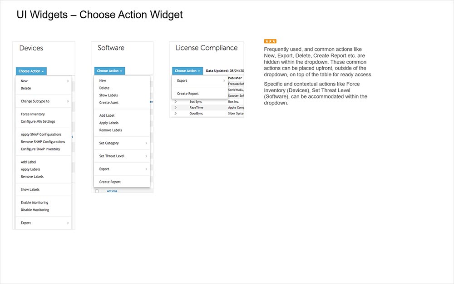This screenshot has width=454, height=284.
Task: Open the Choose Action dropdown in Software panel
Action: [109, 71]
